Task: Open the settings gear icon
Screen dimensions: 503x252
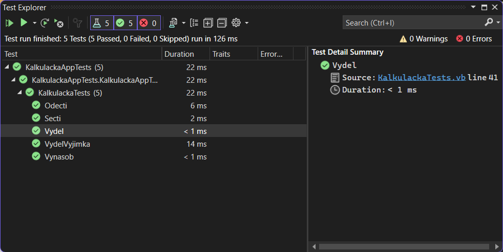Action: point(236,22)
